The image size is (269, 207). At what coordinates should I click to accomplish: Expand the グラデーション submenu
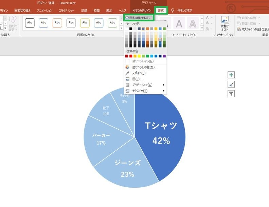point(145,85)
